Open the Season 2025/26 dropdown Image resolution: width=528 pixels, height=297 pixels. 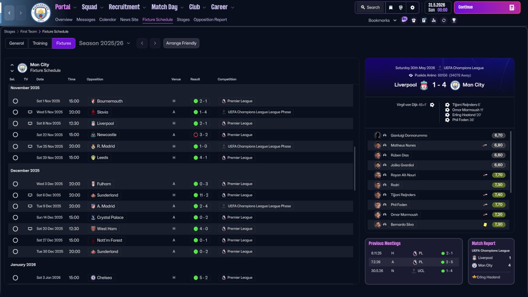tap(104, 43)
